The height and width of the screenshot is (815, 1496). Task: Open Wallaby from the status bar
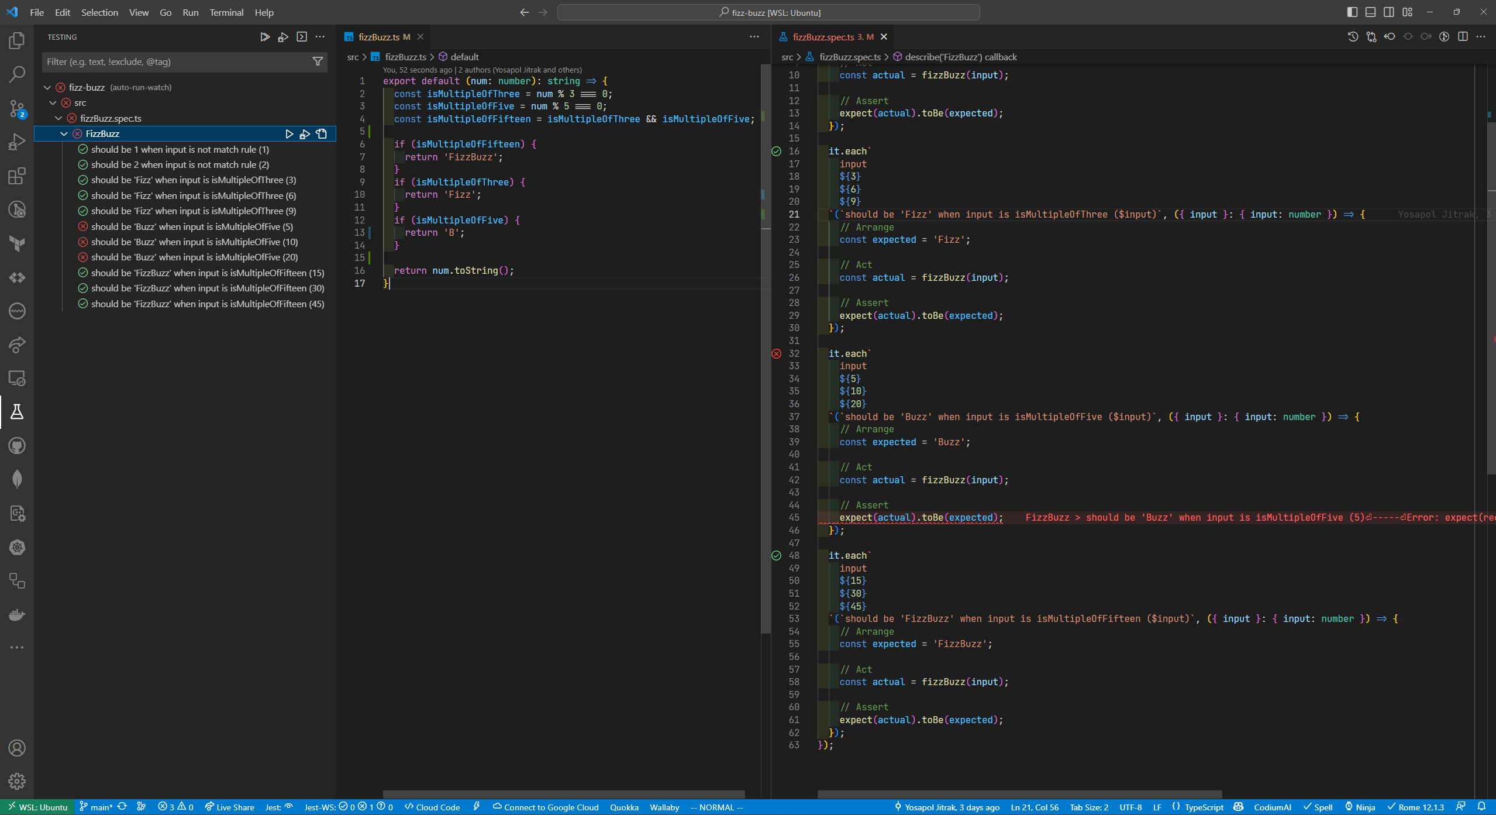[x=664, y=807]
